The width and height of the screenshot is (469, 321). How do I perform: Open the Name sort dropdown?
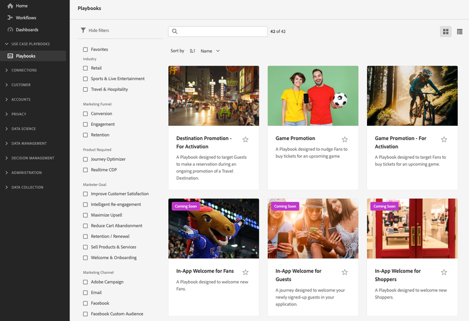click(210, 51)
